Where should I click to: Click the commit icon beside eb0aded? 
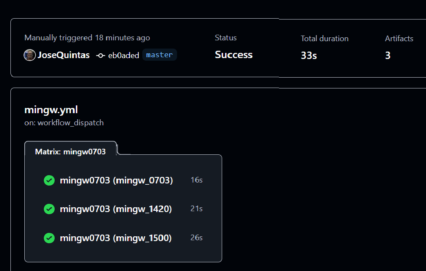[101, 55]
